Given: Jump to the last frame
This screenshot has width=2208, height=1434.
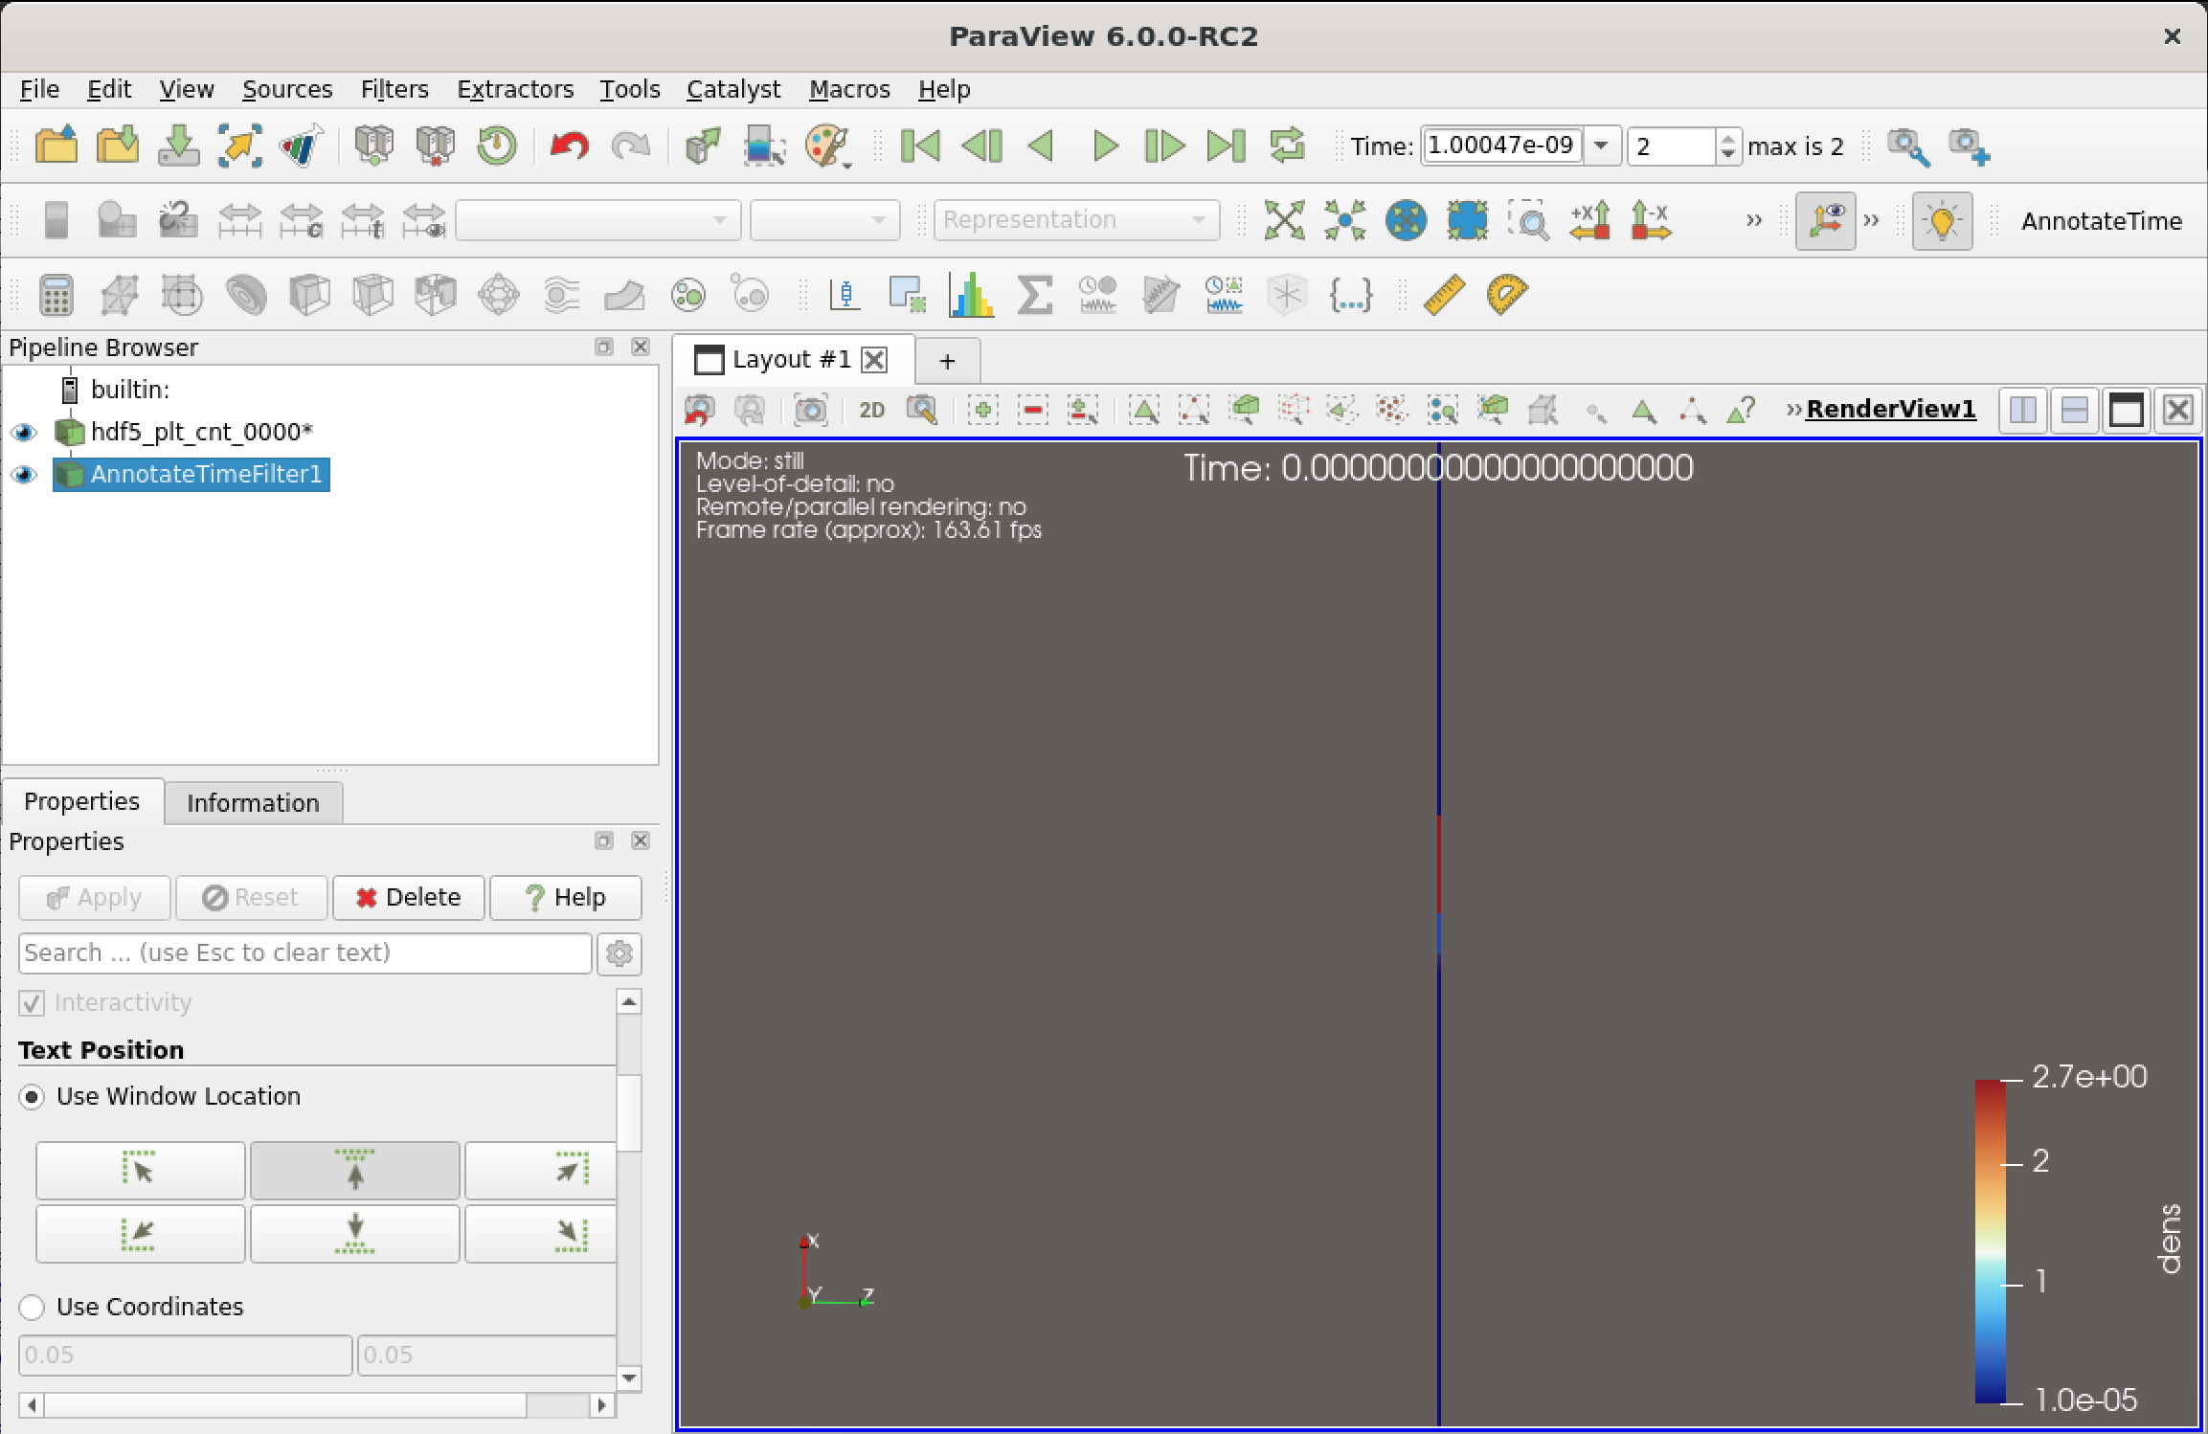Looking at the screenshot, I should (1227, 146).
